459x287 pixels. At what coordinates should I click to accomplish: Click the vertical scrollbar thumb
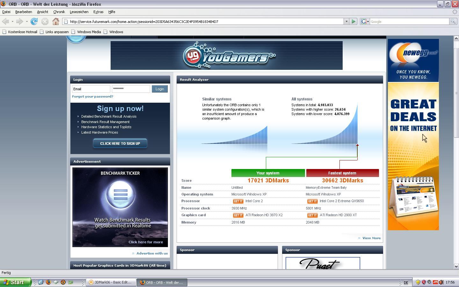pos(456,92)
